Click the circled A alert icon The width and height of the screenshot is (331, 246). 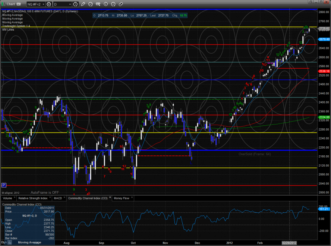click(113, 4)
